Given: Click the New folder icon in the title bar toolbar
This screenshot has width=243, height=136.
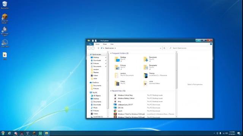Looking at the screenshot, I should pyautogui.click(x=96, y=41).
